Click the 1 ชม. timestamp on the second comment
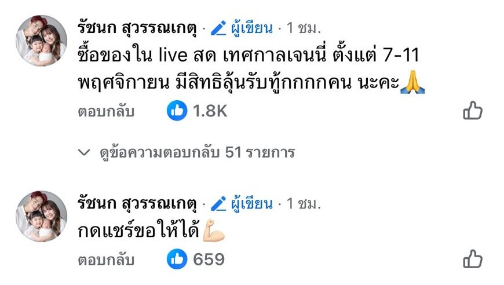The width and height of the screenshot is (504, 285). [x=304, y=204]
